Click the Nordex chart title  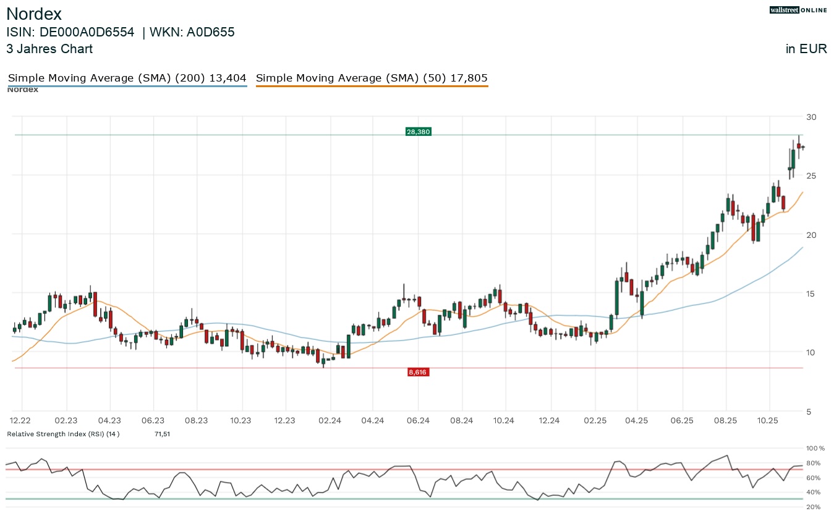coord(34,14)
